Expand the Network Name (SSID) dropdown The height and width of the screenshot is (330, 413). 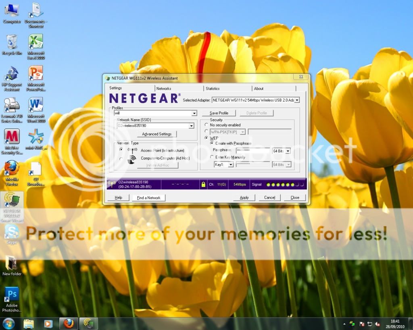pyautogui.click(x=192, y=126)
